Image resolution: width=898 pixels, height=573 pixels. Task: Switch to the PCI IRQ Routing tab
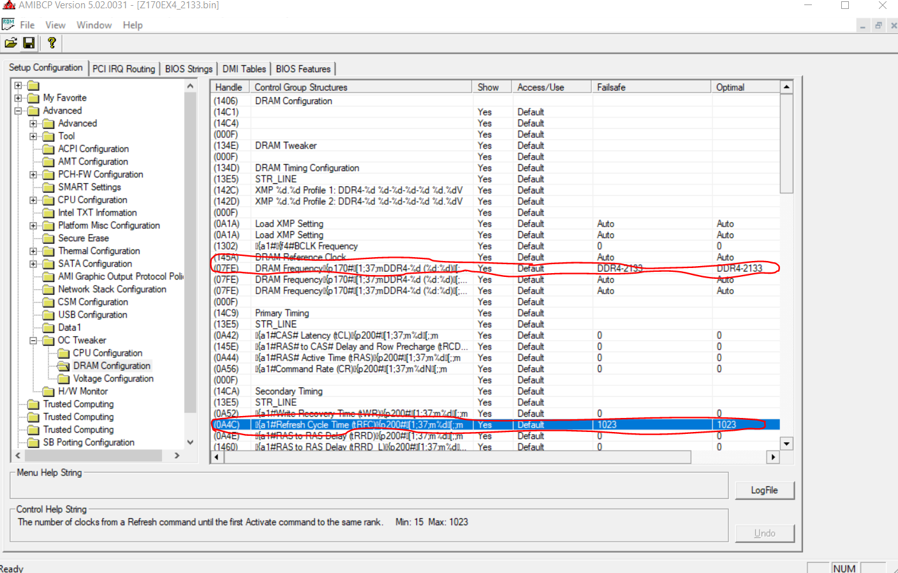click(124, 69)
